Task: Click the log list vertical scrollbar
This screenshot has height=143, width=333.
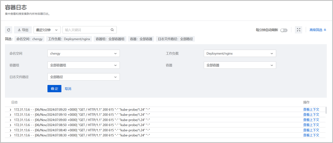Action: click(326, 110)
